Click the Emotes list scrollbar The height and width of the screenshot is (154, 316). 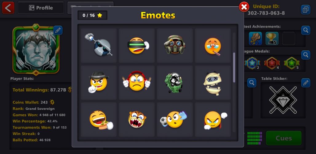234,67
